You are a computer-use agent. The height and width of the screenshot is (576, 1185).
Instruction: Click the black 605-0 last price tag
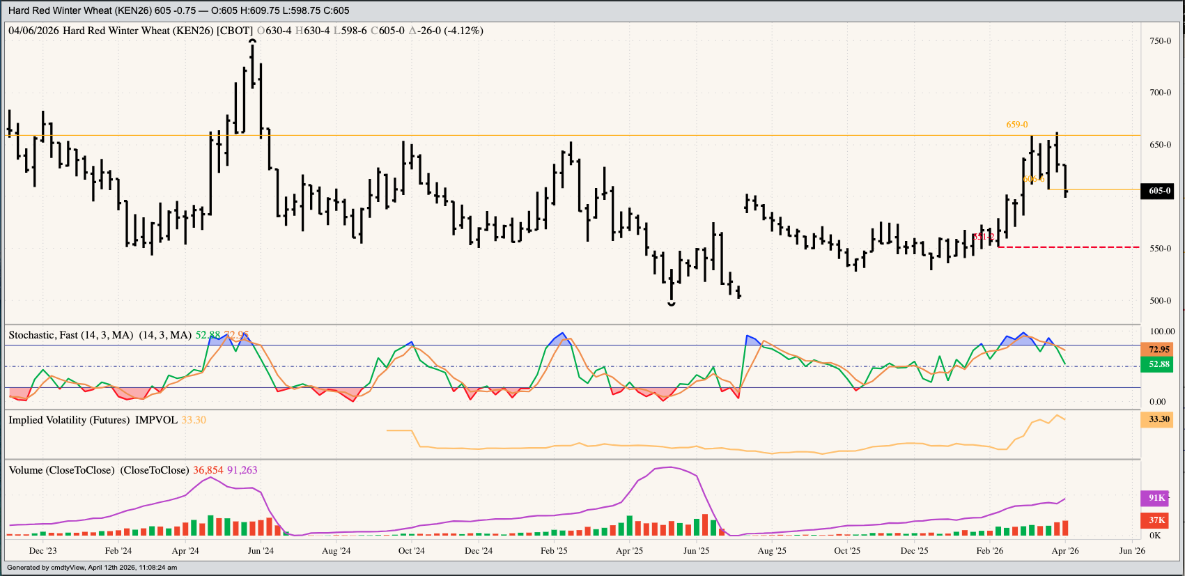point(1159,191)
